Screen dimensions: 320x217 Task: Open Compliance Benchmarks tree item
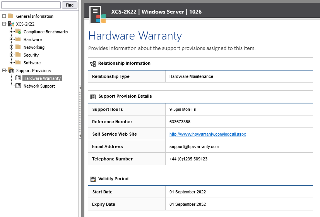46,32
